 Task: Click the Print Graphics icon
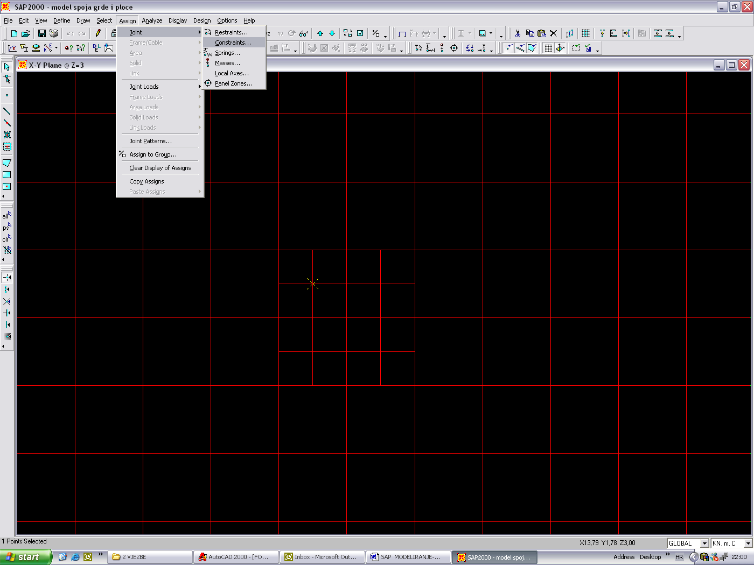[x=53, y=33]
